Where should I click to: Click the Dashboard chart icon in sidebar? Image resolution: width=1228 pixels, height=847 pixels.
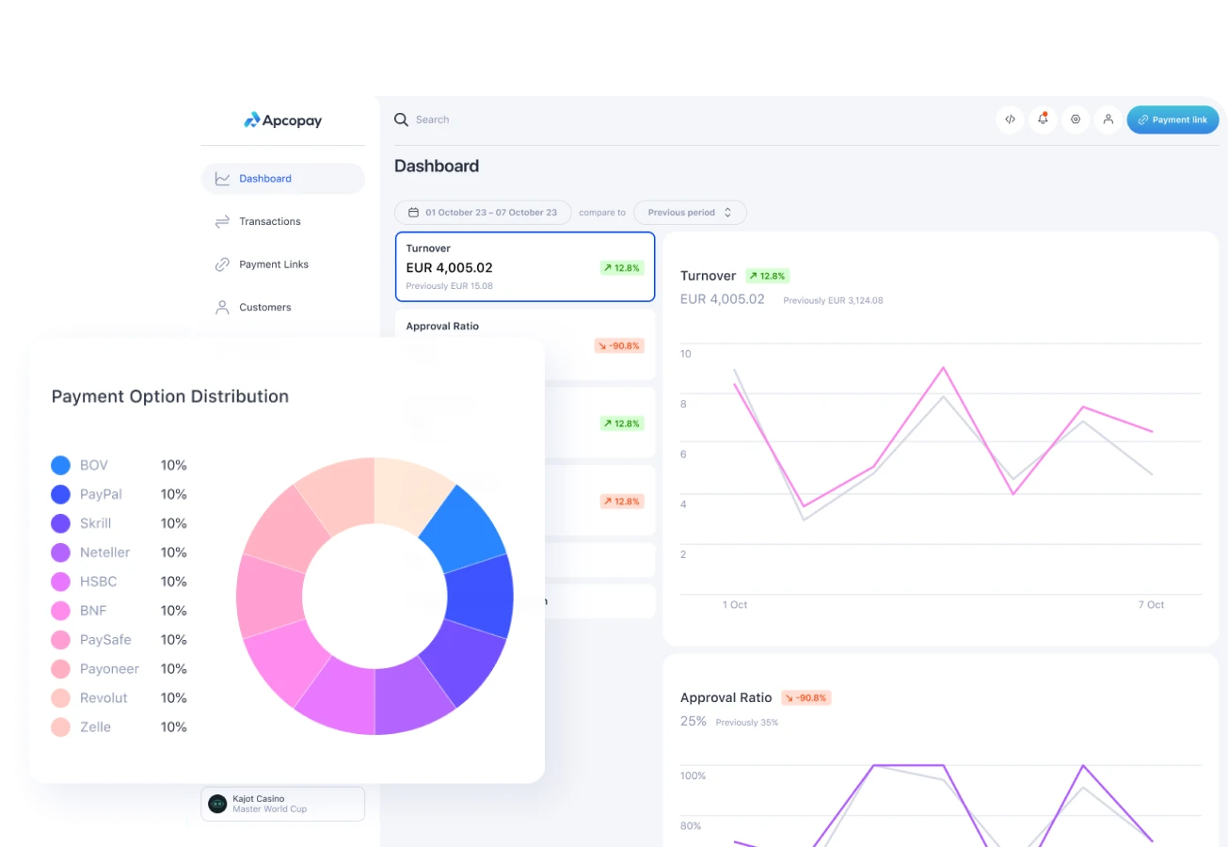[x=222, y=179]
